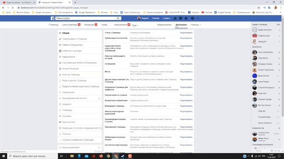Open Task View on the taskbar

pos(61,156)
